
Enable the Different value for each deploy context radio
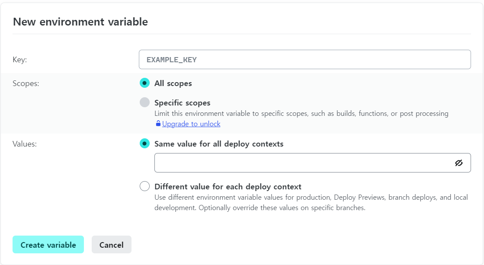click(144, 187)
